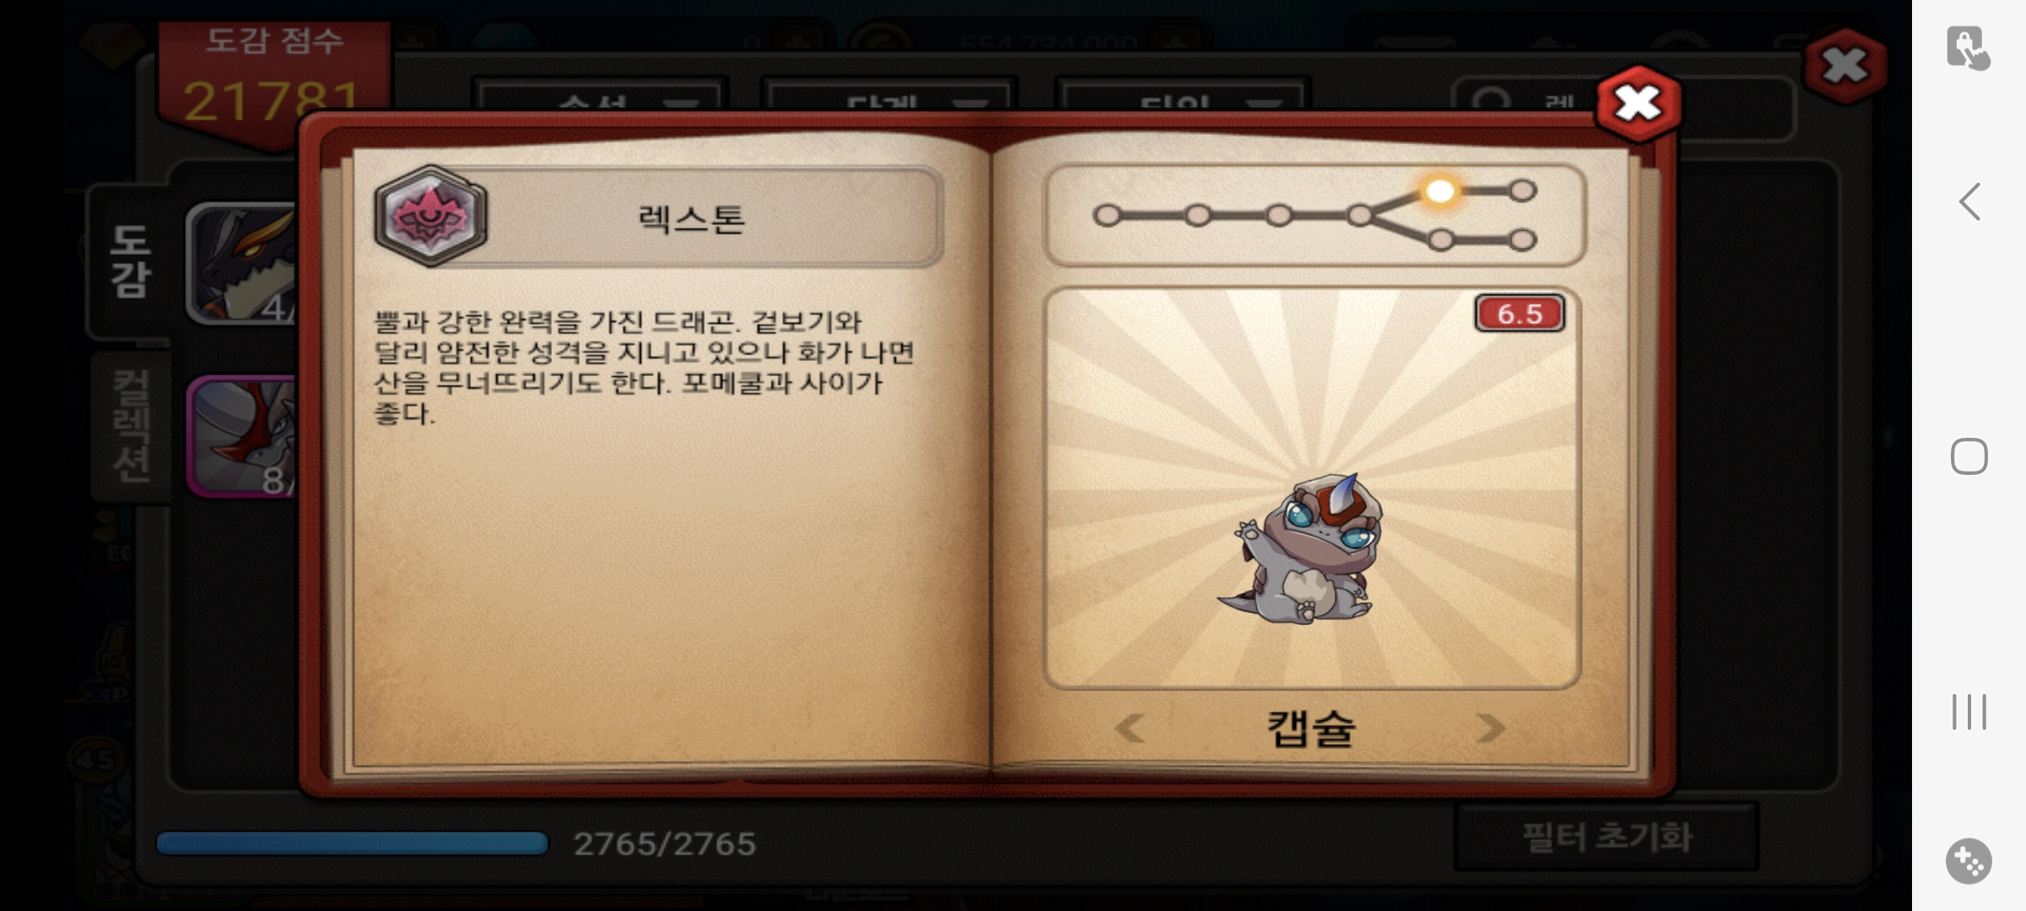Switch to the 컬렉션 side tab
Image resolution: width=2026 pixels, height=911 pixels.
tap(131, 427)
